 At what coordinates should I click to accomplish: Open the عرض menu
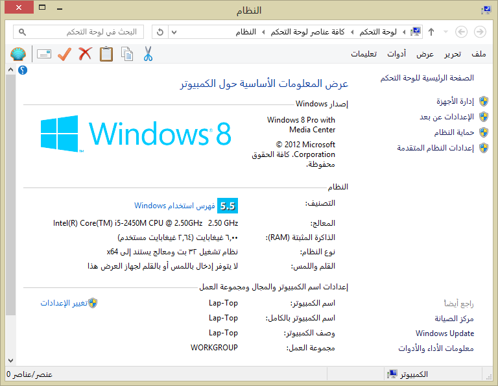[x=425, y=54]
